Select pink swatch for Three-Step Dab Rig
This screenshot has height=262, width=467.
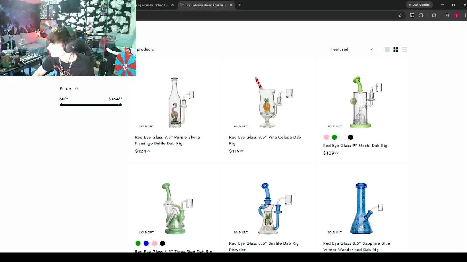pyautogui.click(x=154, y=243)
